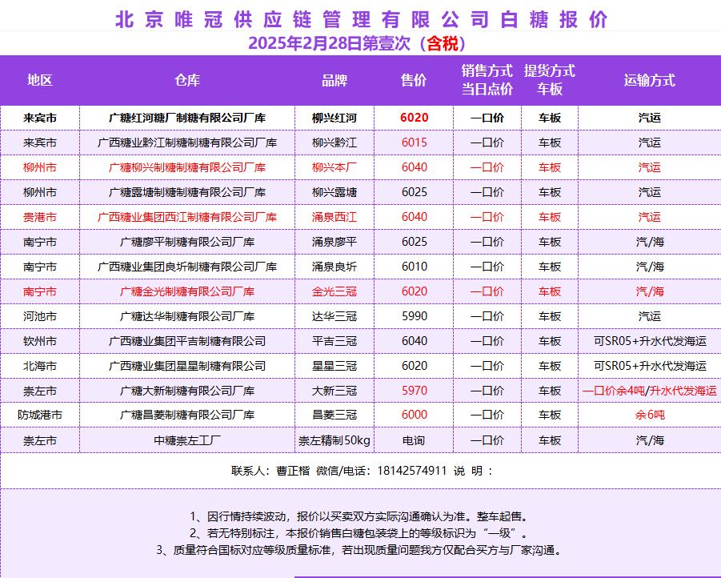The width and height of the screenshot is (721, 578).
Task: Select the 崇左精制50kg brand cell
Action: point(334,440)
